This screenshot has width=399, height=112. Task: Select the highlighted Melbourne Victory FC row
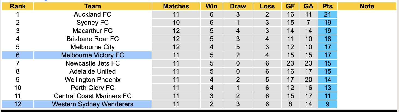point(93,55)
